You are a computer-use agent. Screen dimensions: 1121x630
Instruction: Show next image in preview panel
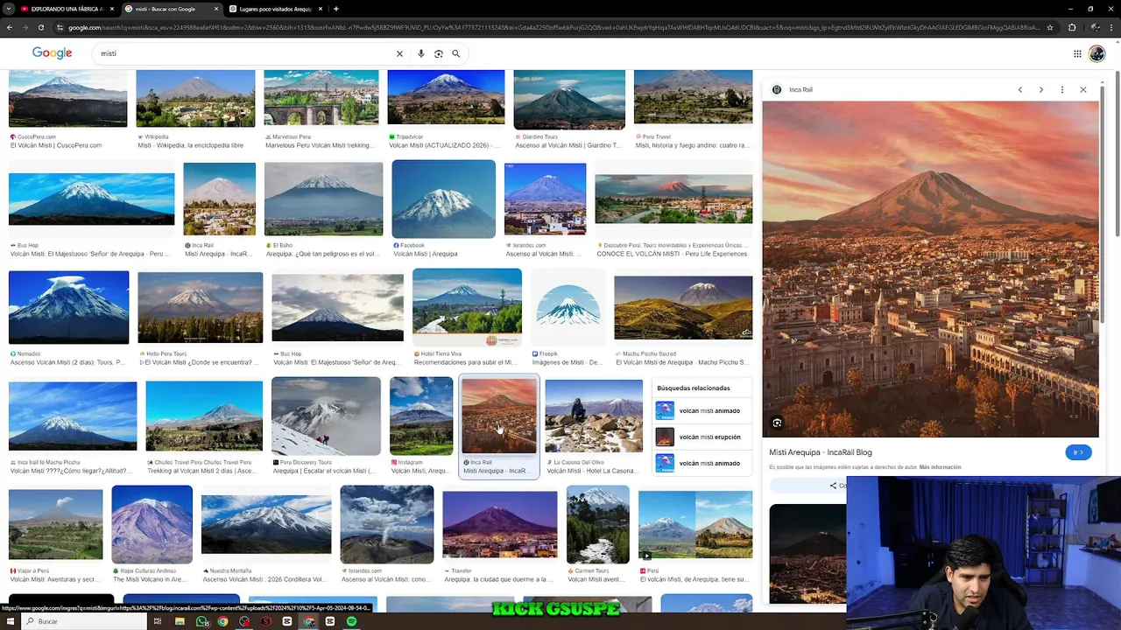pos(1041,89)
